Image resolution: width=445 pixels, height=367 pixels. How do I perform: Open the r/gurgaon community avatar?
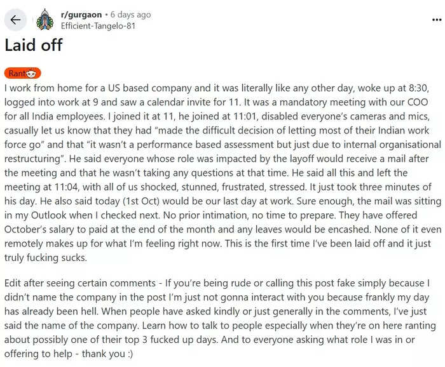coord(44,19)
